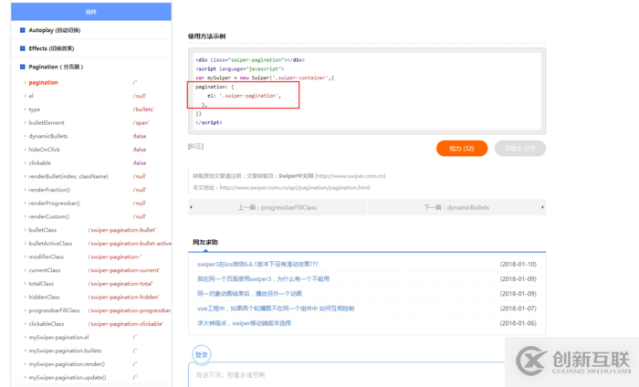The width and height of the screenshot is (639, 387).
Task: Click the 'swiper-pagination-hidden' default value
Action: pyautogui.click(x=124, y=298)
